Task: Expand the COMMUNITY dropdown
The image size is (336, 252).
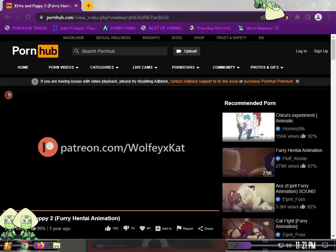Action: 226,67
